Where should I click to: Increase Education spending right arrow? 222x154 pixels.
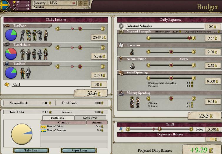[x=194, y=52]
